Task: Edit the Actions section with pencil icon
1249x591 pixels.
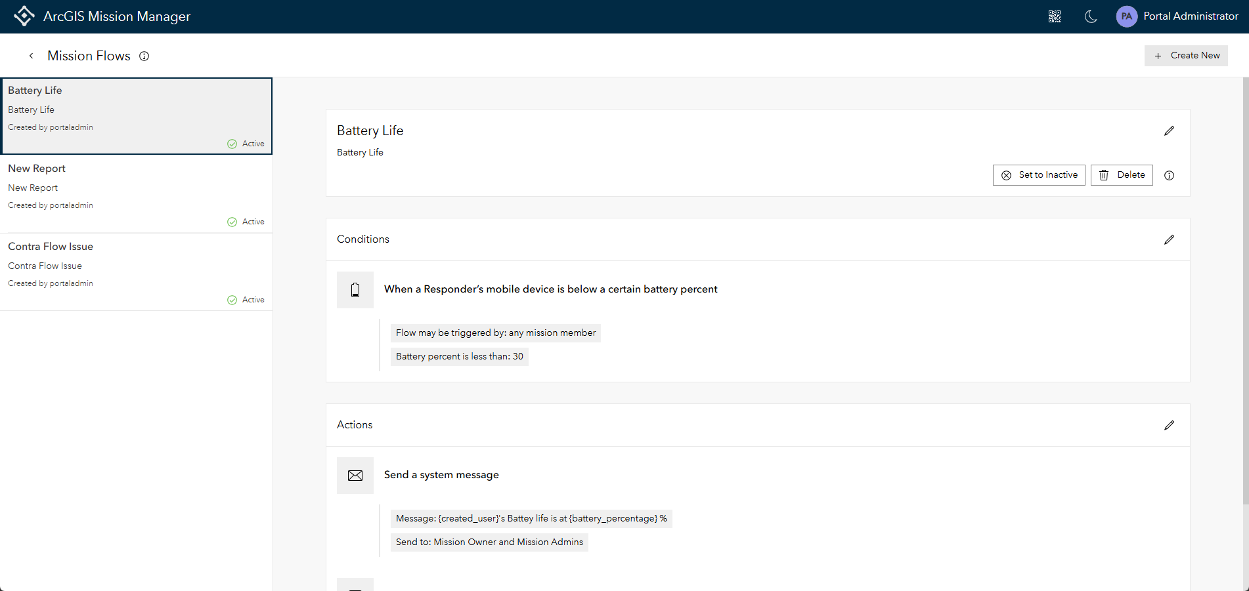Action: pyautogui.click(x=1169, y=426)
